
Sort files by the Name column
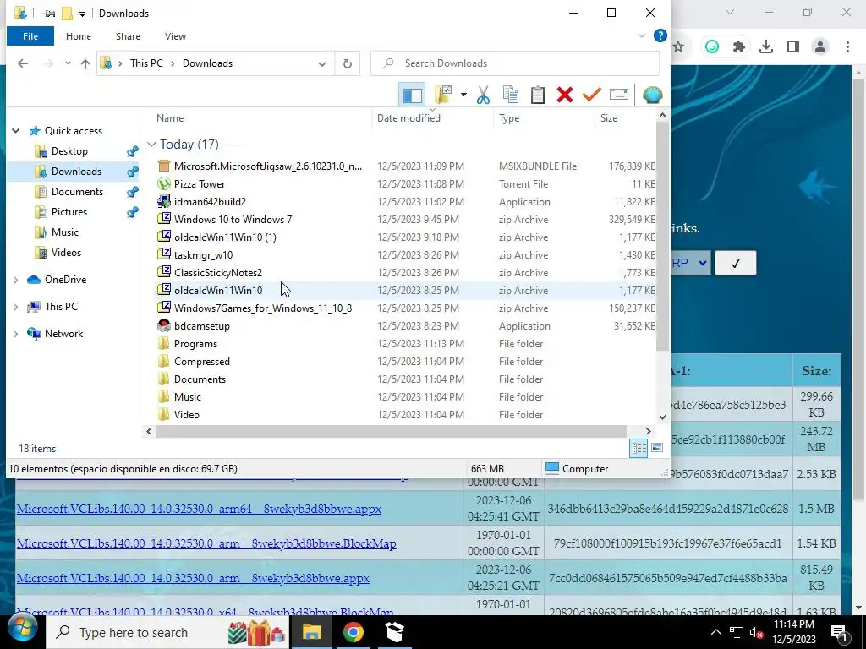(169, 118)
